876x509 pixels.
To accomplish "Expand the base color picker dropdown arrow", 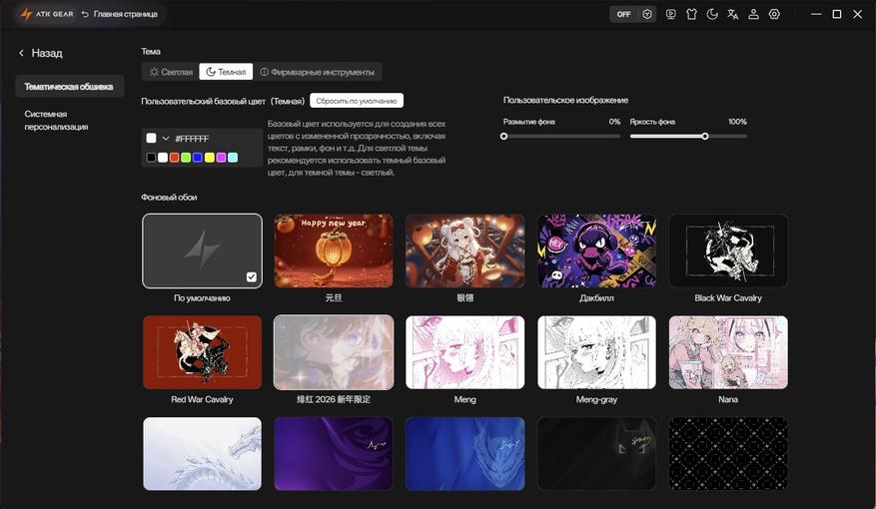I will 166,138.
